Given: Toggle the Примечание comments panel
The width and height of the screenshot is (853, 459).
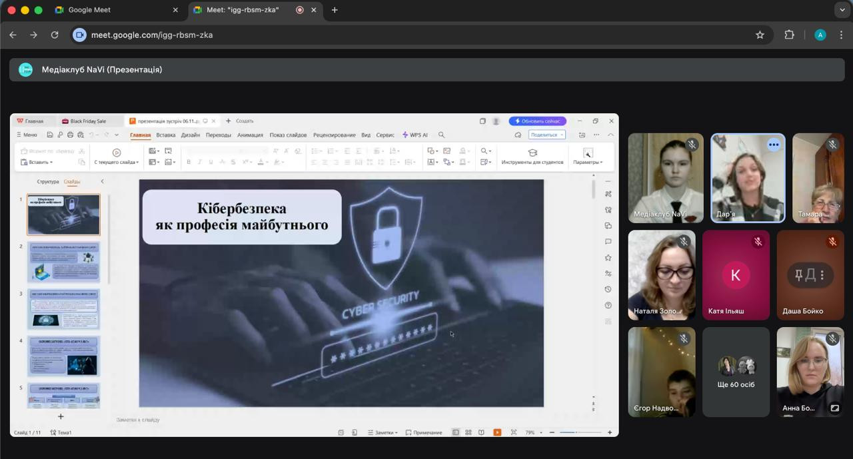Looking at the screenshot, I should click(x=423, y=432).
